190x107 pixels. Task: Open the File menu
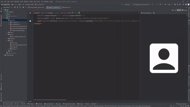5,1
